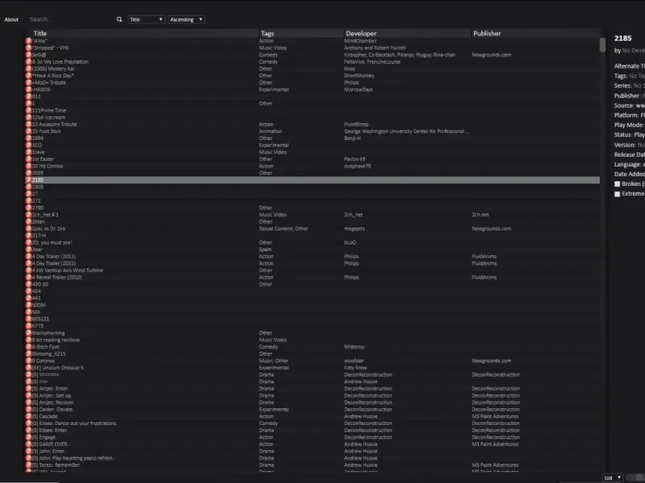Click the Flash icon beside 2pac vs Dr. Dre
645x483 pixels.
tap(28, 229)
